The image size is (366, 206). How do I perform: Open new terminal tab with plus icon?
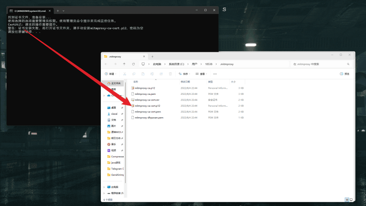(58, 11)
